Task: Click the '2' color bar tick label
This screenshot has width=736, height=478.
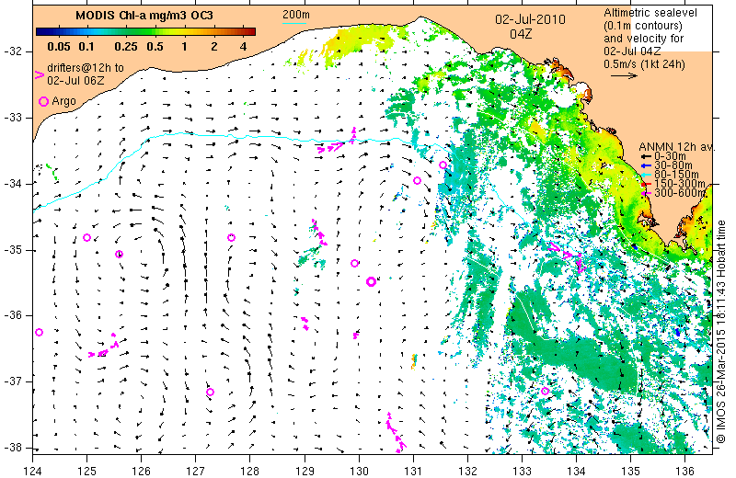Action: [x=214, y=47]
